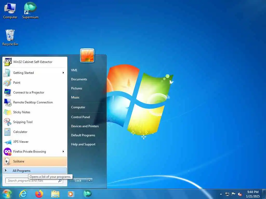Open Default Programs
The width and height of the screenshot is (266, 199).
pyautogui.click(x=83, y=135)
